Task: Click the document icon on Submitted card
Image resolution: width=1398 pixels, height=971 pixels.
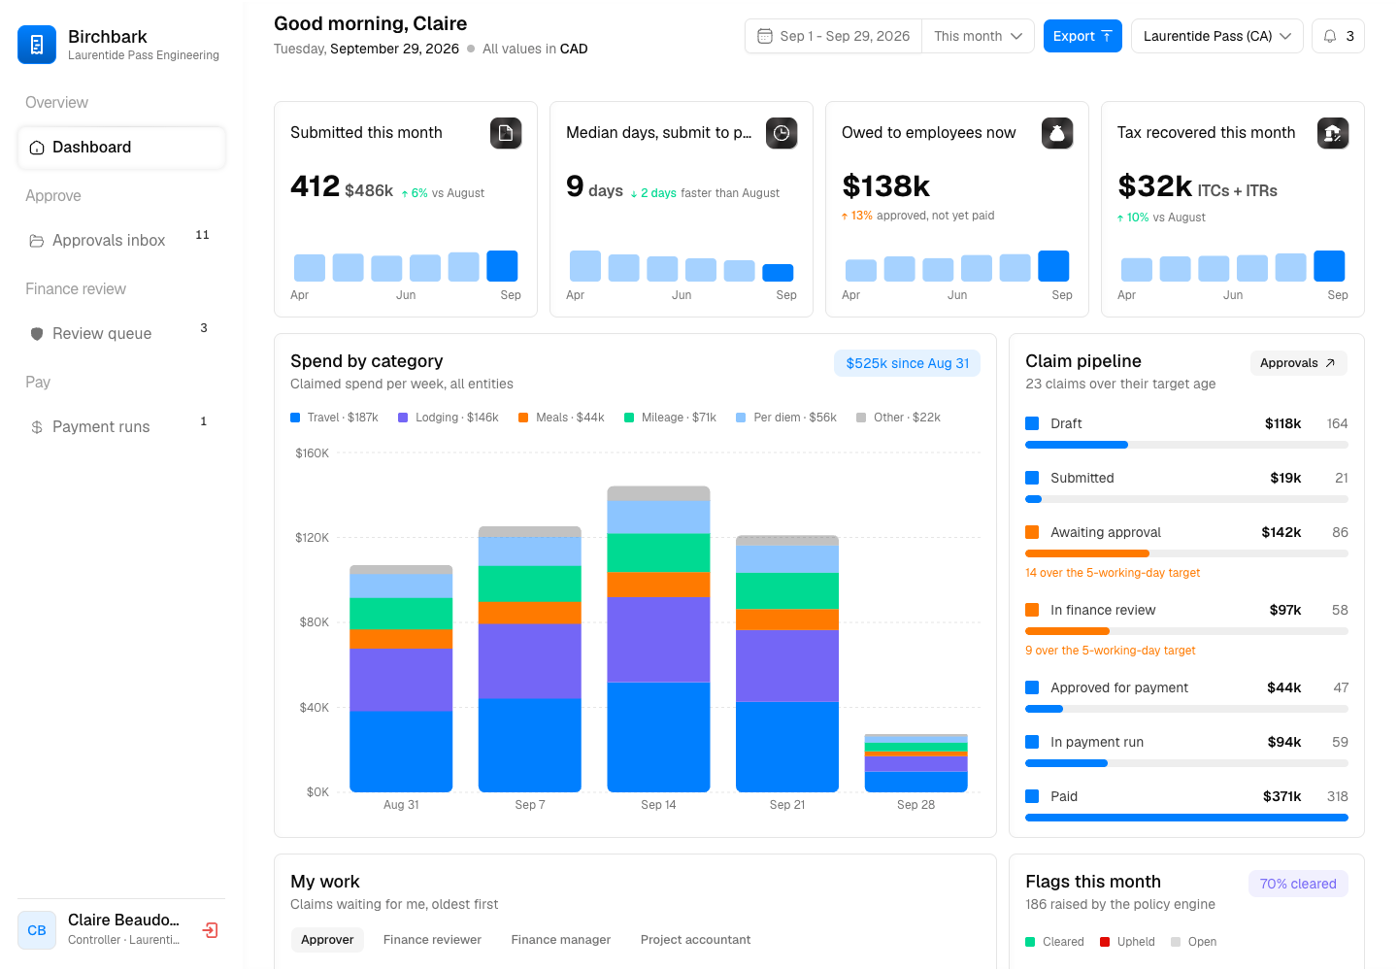Action: [x=506, y=133]
